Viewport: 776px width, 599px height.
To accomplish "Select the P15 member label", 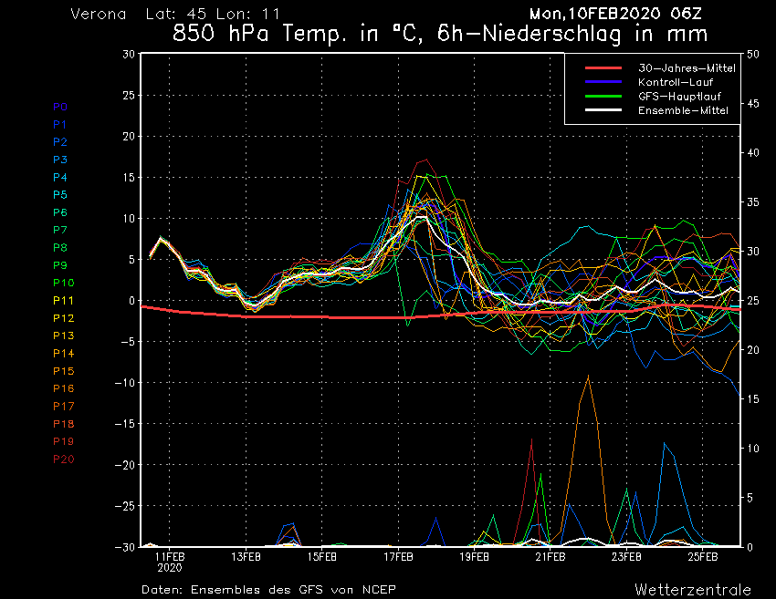I will tap(63, 371).
